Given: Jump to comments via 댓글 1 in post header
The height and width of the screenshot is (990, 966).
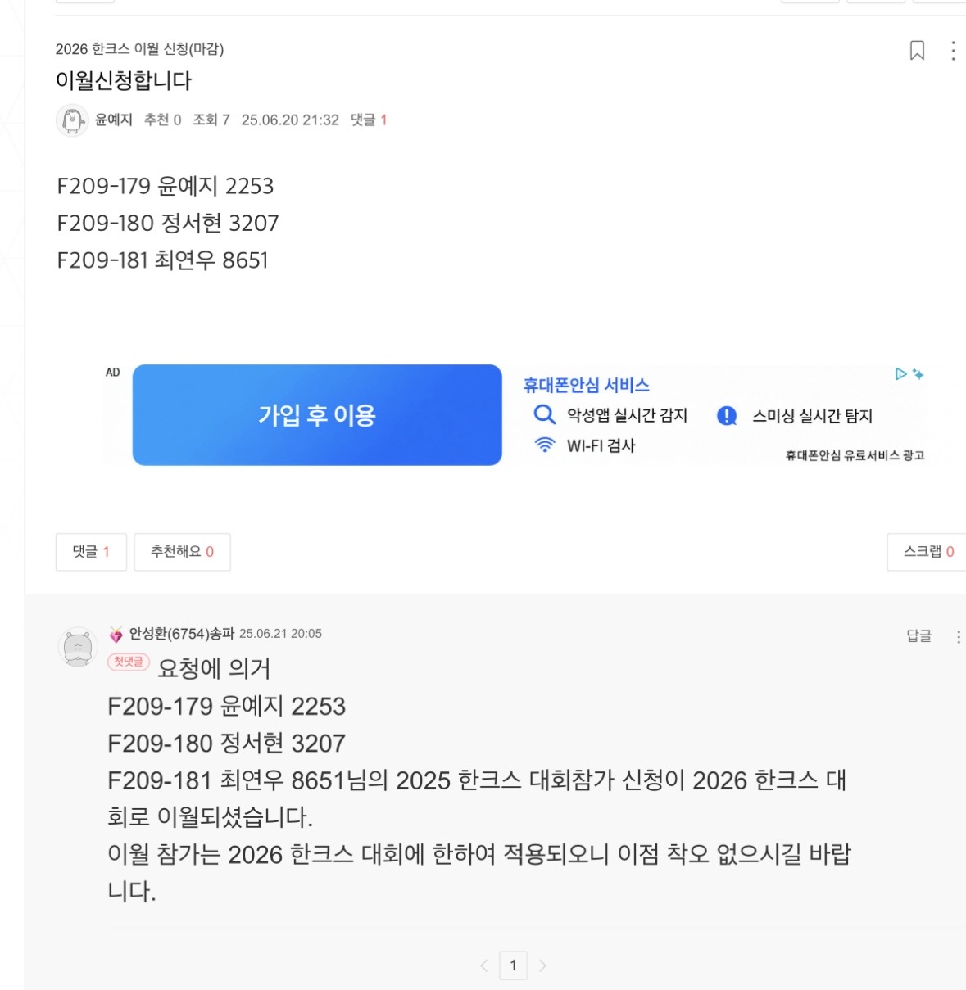Looking at the screenshot, I should [369, 120].
